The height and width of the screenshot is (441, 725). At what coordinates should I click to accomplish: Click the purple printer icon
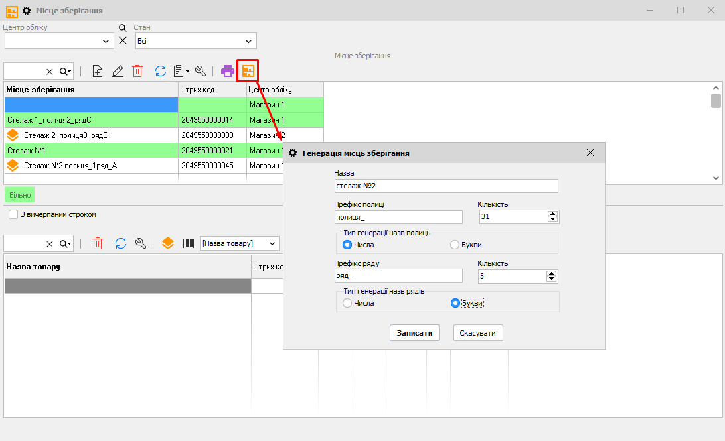(228, 72)
